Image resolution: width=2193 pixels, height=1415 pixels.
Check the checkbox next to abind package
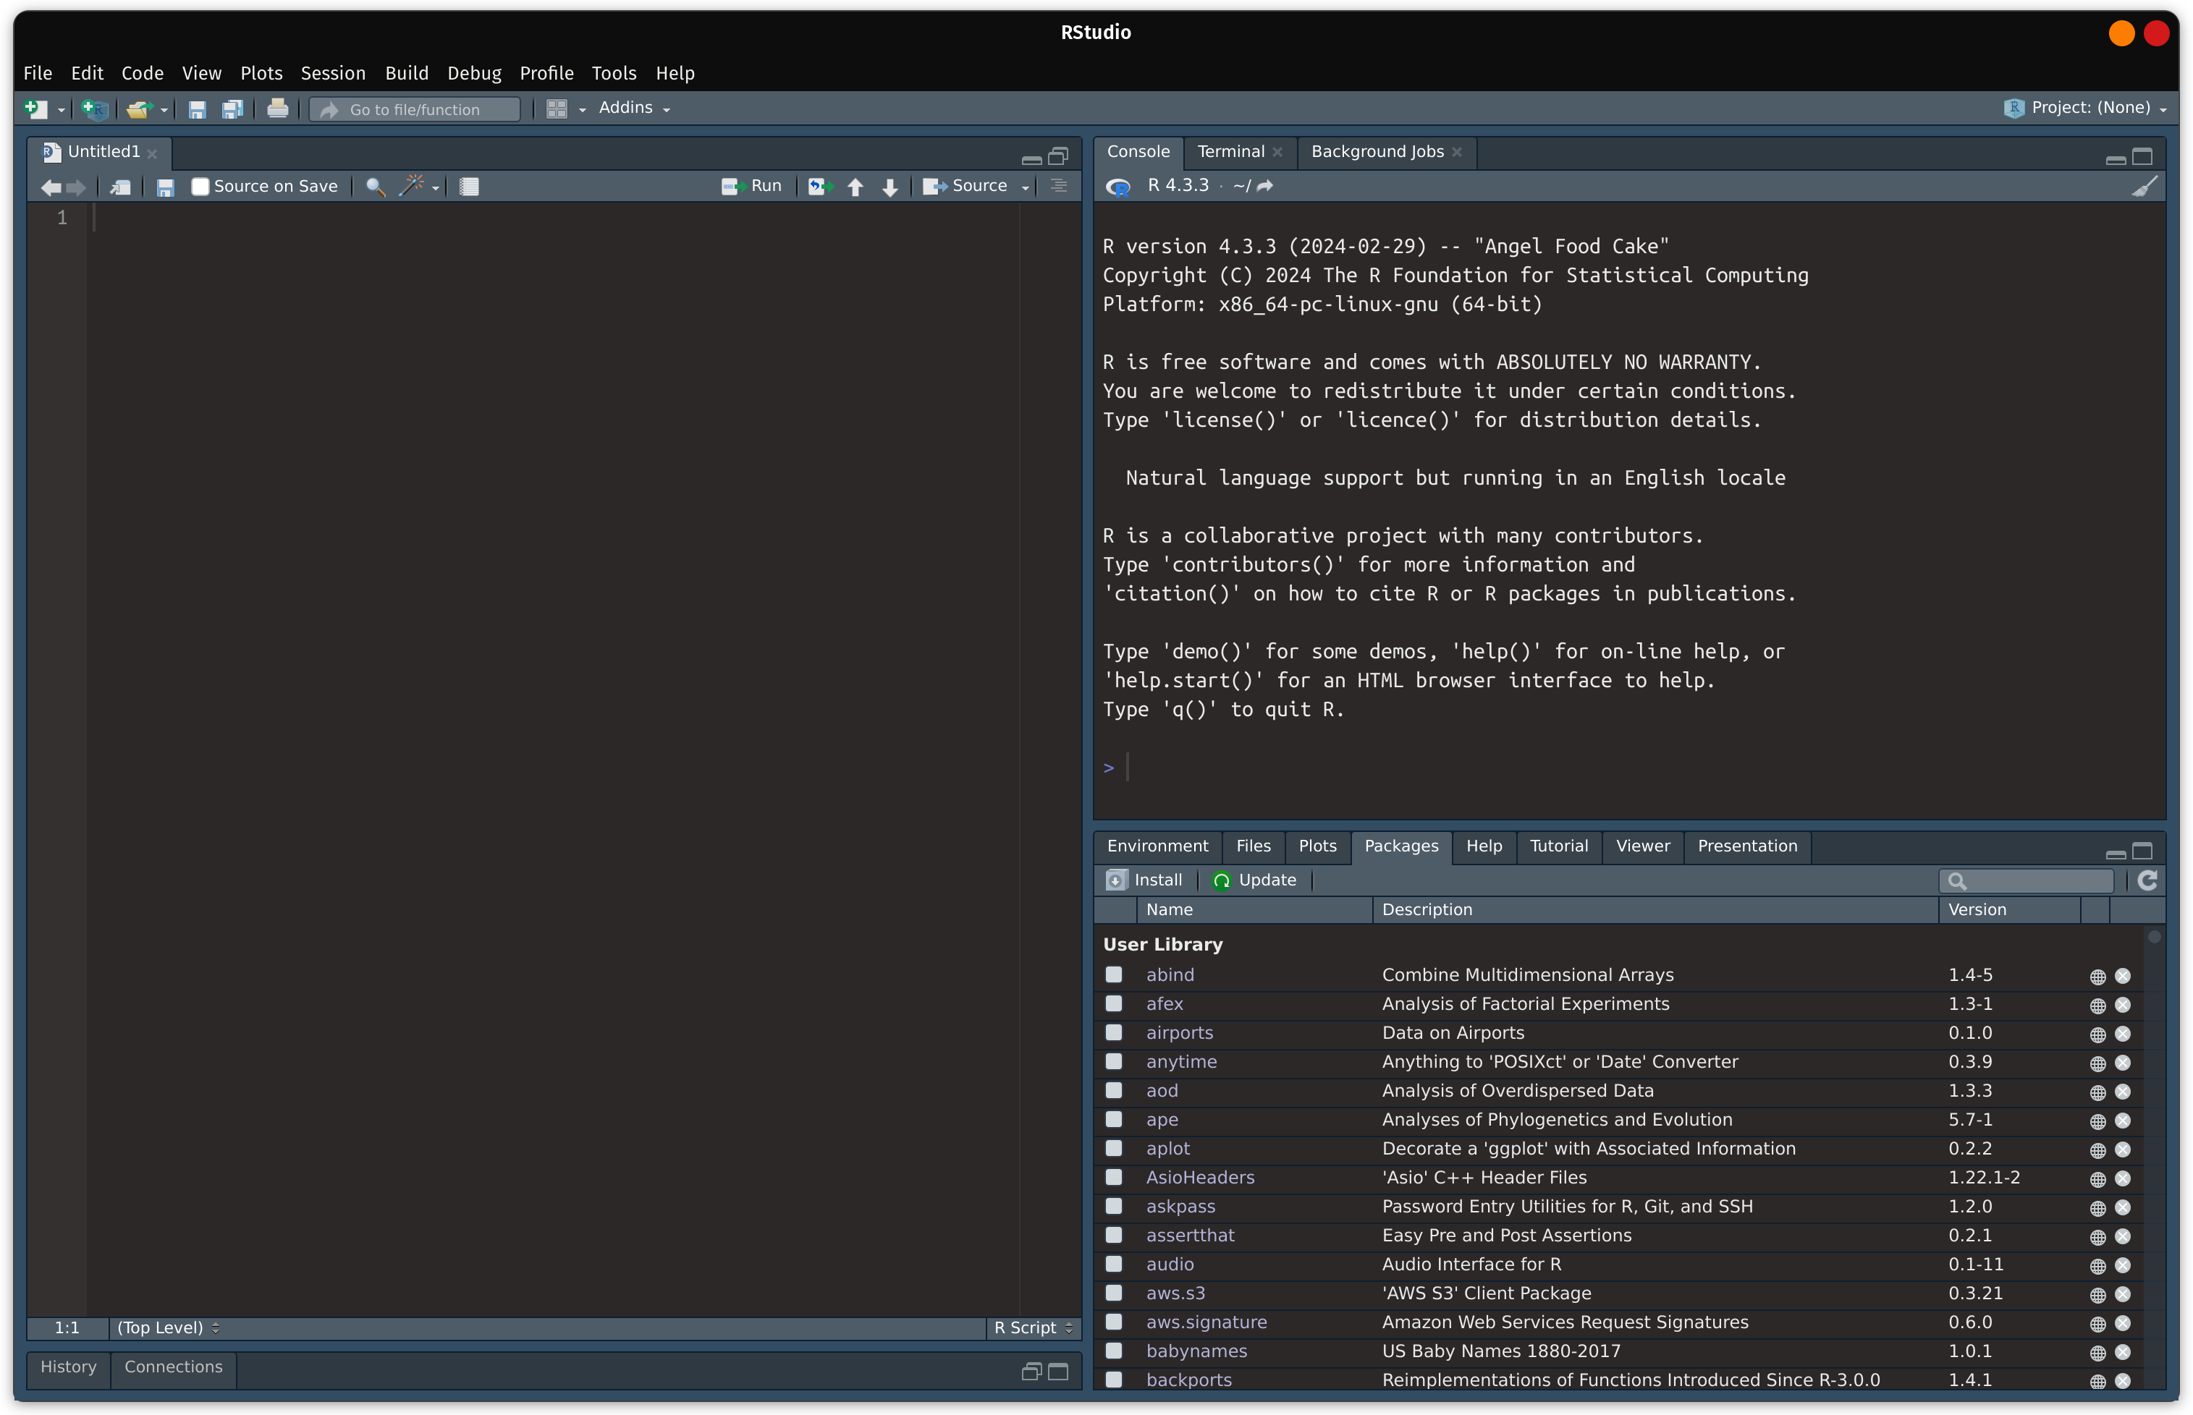(1114, 975)
